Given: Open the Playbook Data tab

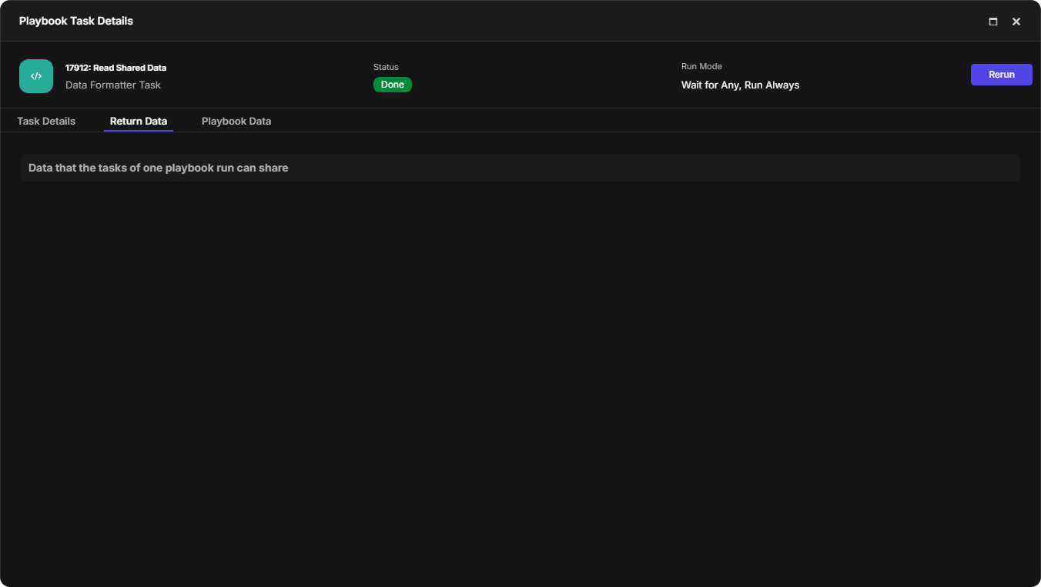Looking at the screenshot, I should [236, 121].
